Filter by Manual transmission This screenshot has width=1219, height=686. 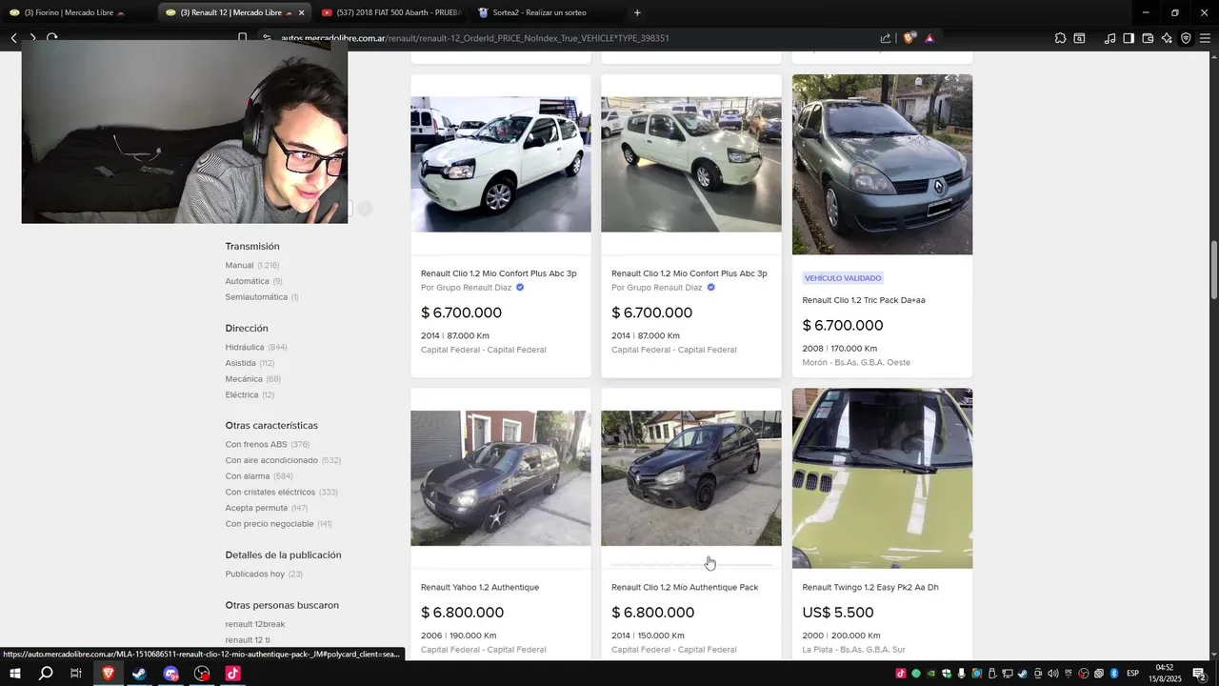pos(239,265)
